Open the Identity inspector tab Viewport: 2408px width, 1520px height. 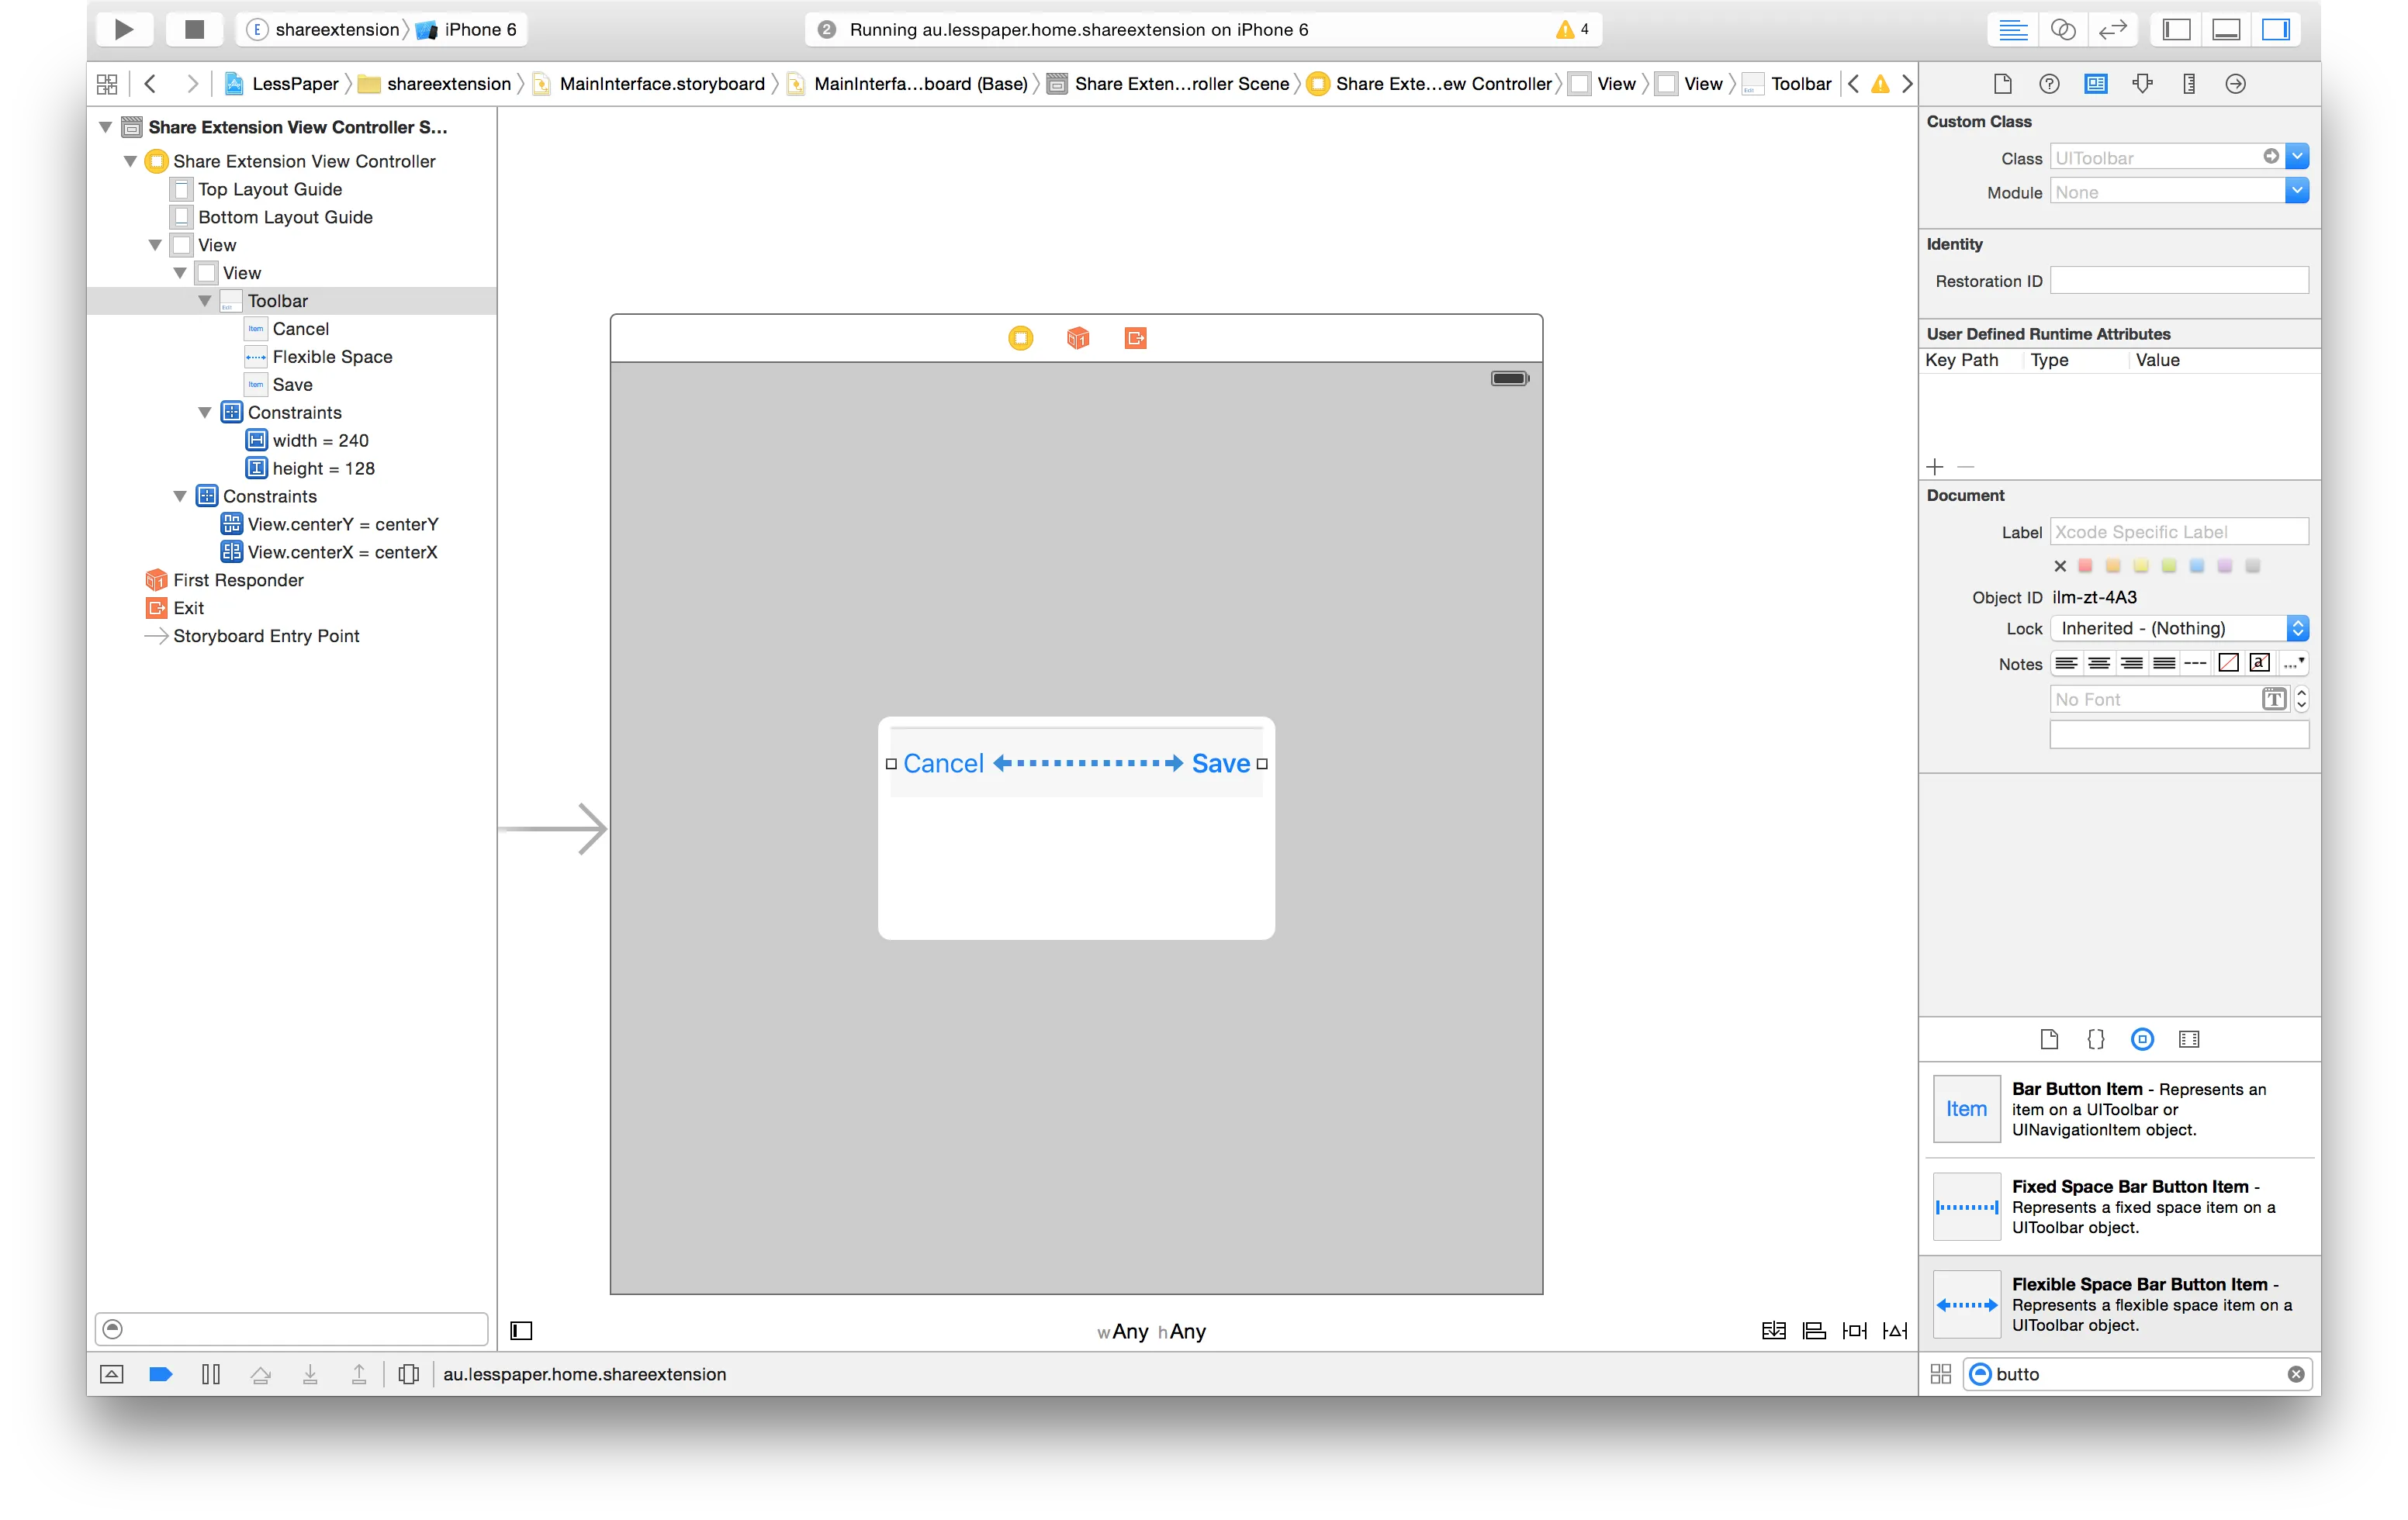(2096, 84)
